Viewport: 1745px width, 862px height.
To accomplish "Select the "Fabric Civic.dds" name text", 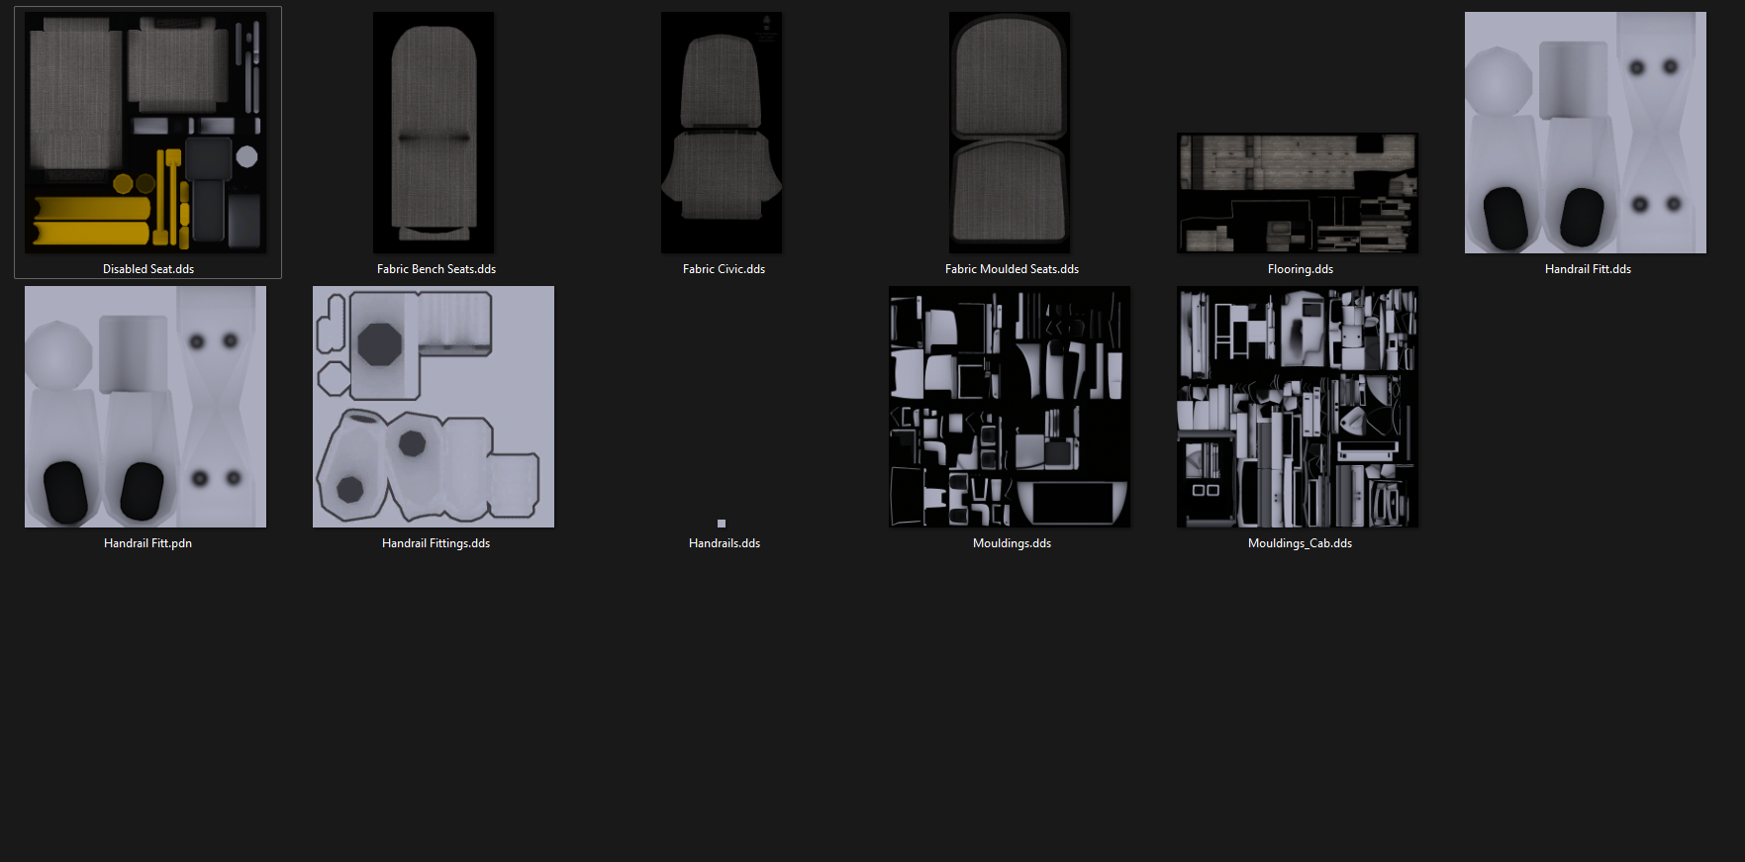I will (x=724, y=269).
